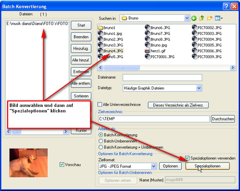Image resolution: width=240 pixels, height=191 pixels.
Task: Click the Spezialoptionen button
Action: tap(207, 166)
